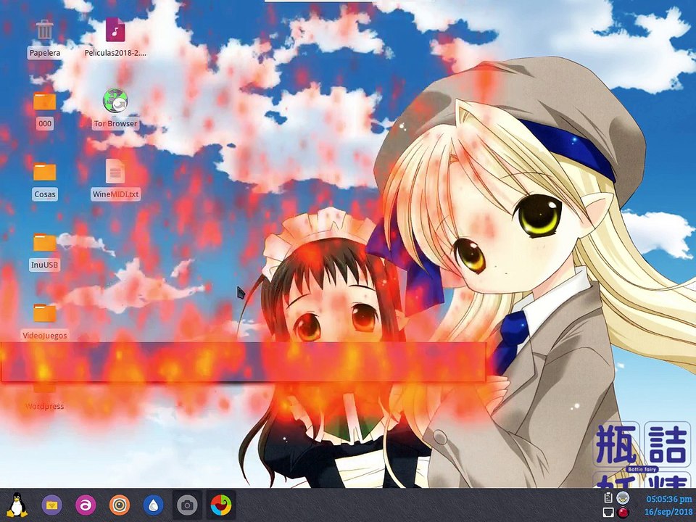Image resolution: width=696 pixels, height=522 pixels.
Task: Click the round gray avatar tray icon
Action: 623,497
